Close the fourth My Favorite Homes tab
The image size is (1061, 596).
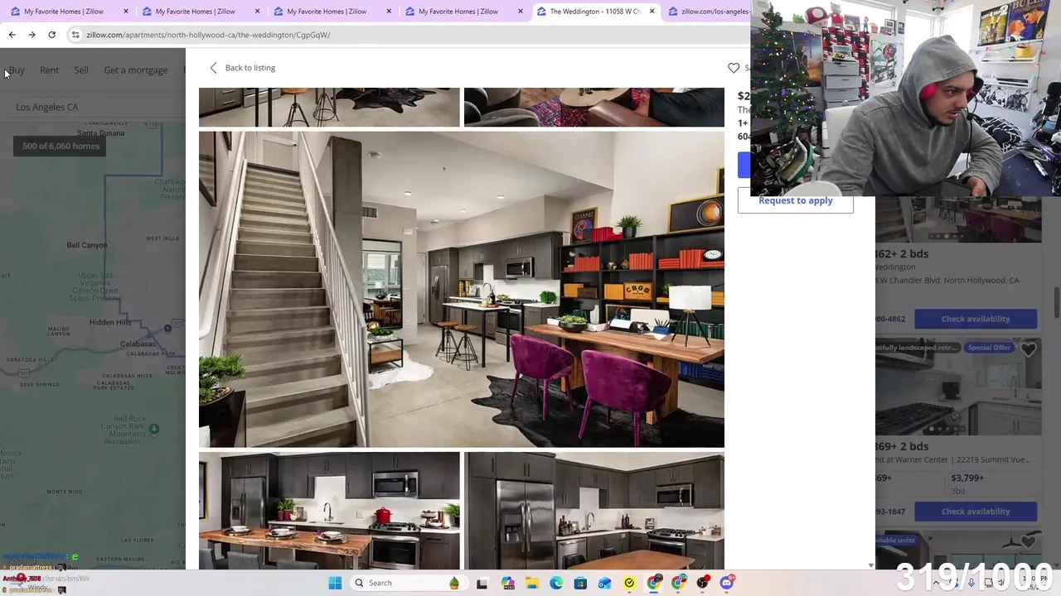point(521,12)
